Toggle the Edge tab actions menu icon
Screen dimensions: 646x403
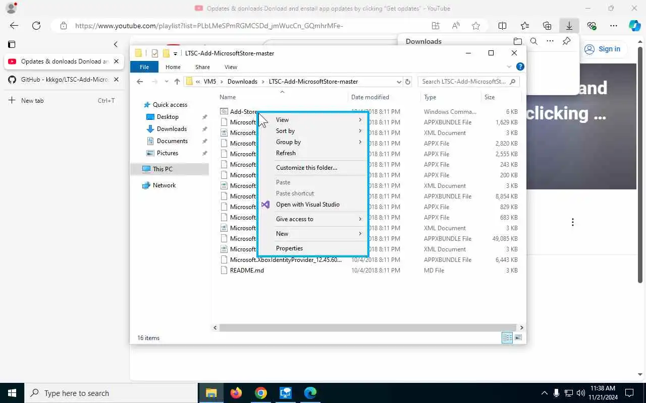pyautogui.click(x=12, y=44)
